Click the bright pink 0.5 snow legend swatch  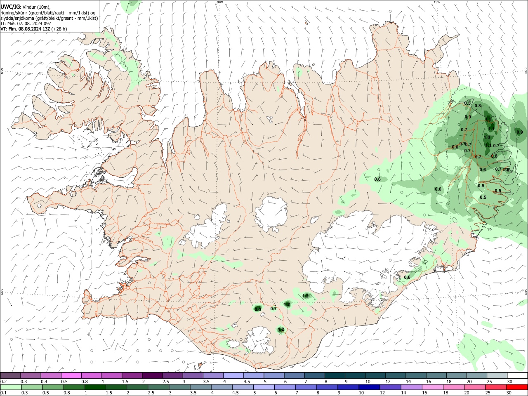pos(71,375)
